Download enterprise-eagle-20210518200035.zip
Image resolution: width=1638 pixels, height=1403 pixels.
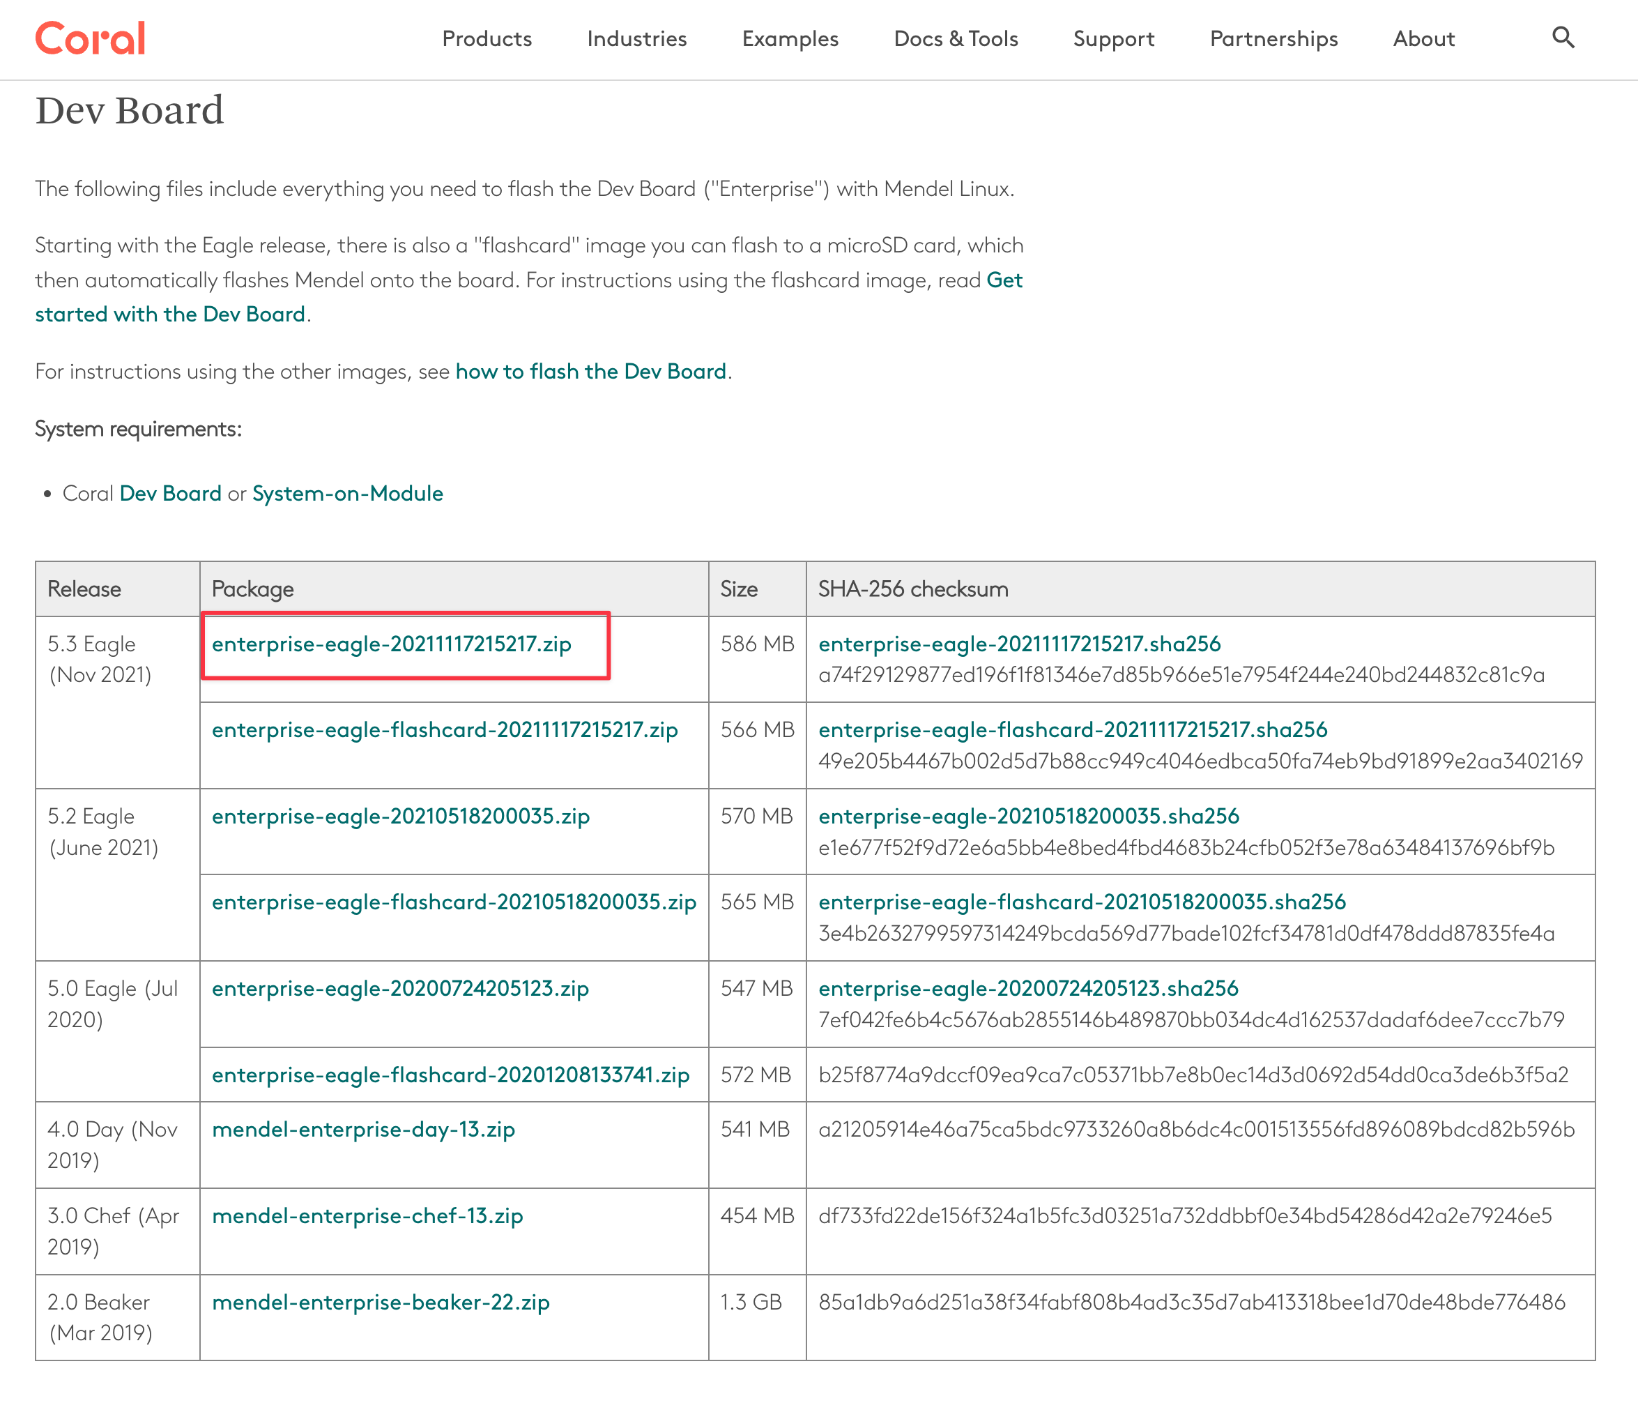click(401, 816)
